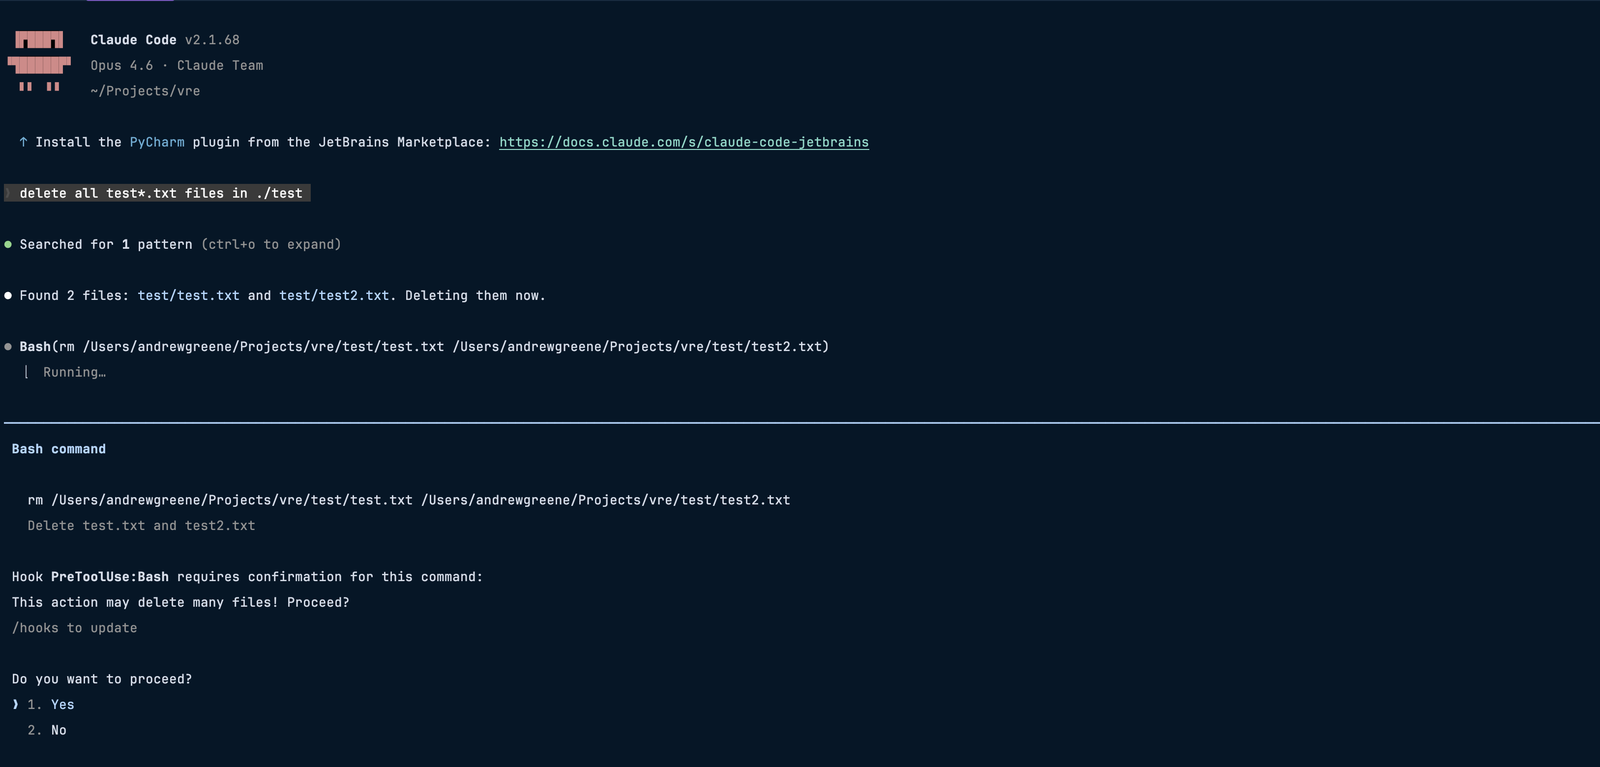Click the up arrow beside the install tip
The width and height of the screenshot is (1600, 767).
point(23,142)
